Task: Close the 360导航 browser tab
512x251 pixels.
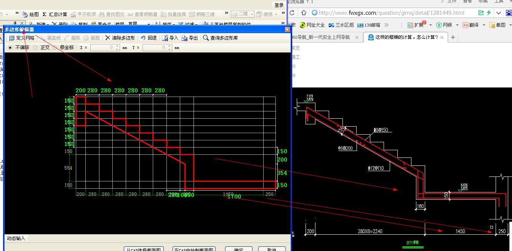Action: tap(357, 37)
